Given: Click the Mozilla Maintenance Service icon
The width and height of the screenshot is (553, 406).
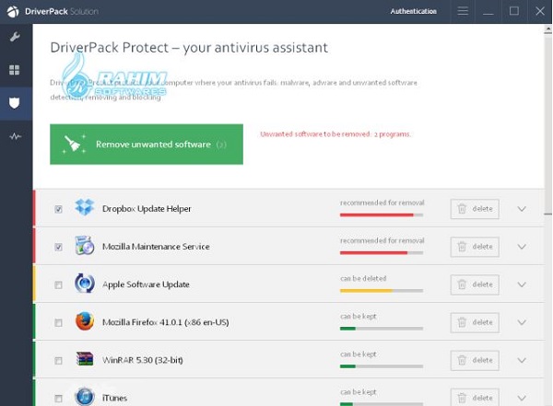Looking at the screenshot, I should [x=85, y=246].
